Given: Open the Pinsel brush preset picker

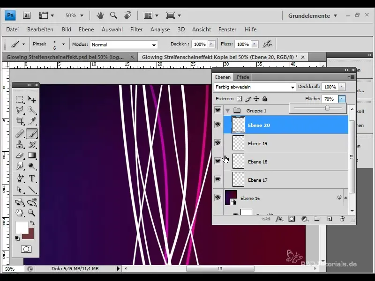Looking at the screenshot, I should tap(63, 44).
